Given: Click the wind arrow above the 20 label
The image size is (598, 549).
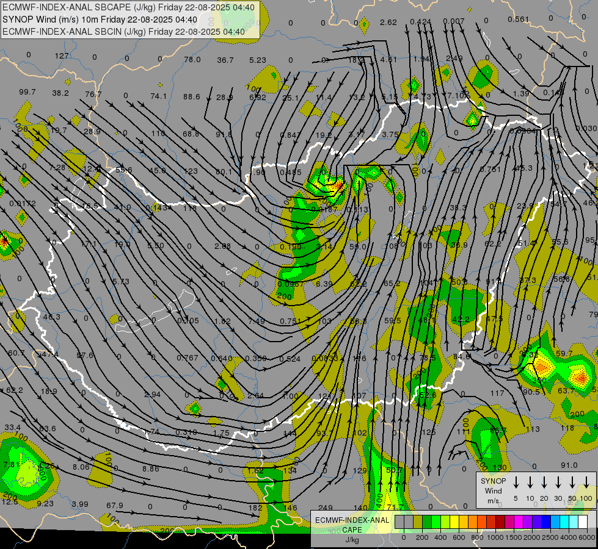Looking at the screenshot, I should [544, 482].
